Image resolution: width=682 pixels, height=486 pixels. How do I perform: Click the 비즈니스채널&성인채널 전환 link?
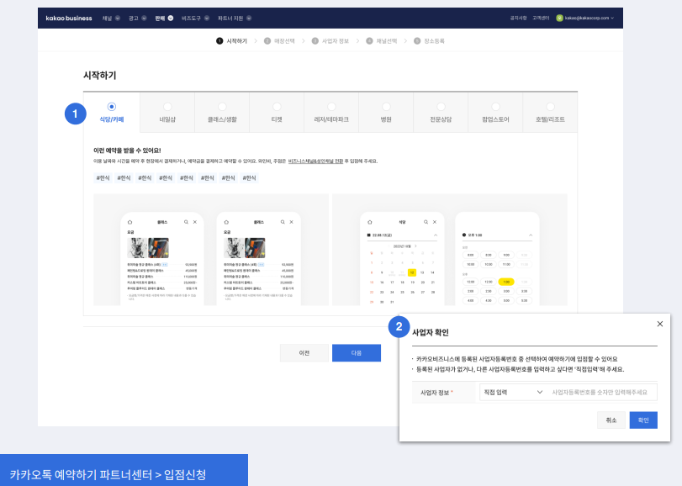pos(320,161)
